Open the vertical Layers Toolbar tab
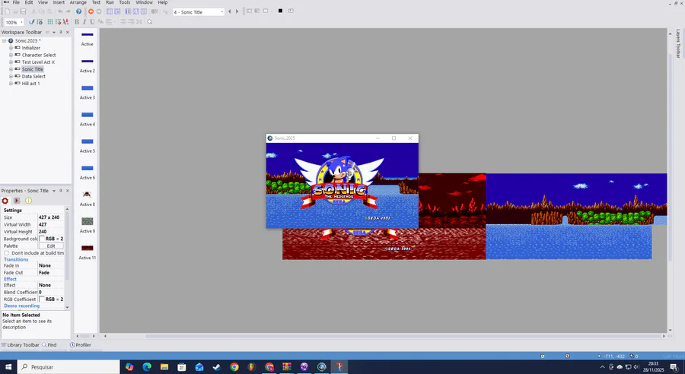This screenshot has width=685, height=374. [x=678, y=43]
